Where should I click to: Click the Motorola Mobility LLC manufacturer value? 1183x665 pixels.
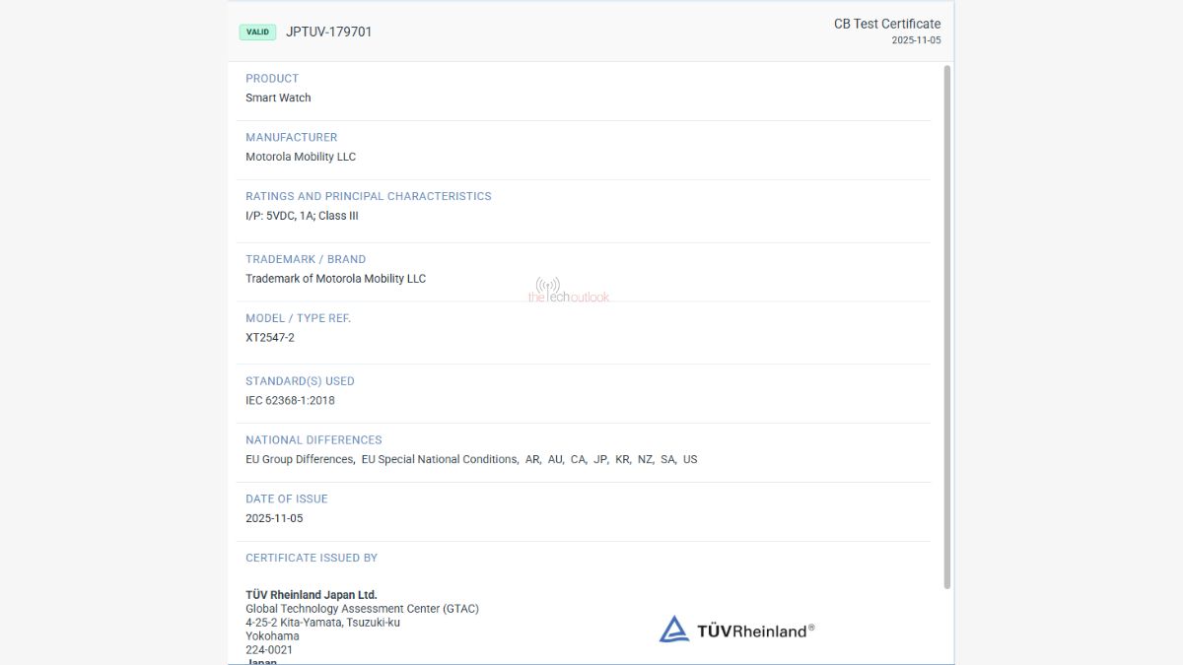[x=301, y=157]
